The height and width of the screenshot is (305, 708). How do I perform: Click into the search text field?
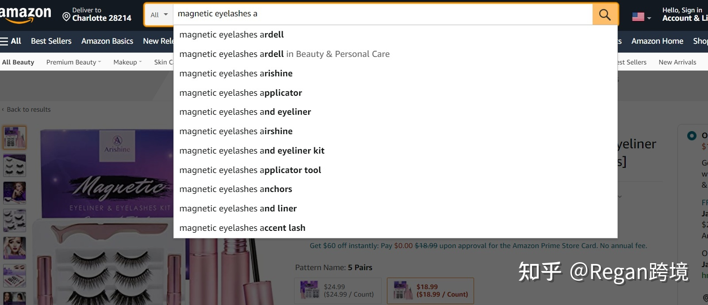click(x=383, y=14)
